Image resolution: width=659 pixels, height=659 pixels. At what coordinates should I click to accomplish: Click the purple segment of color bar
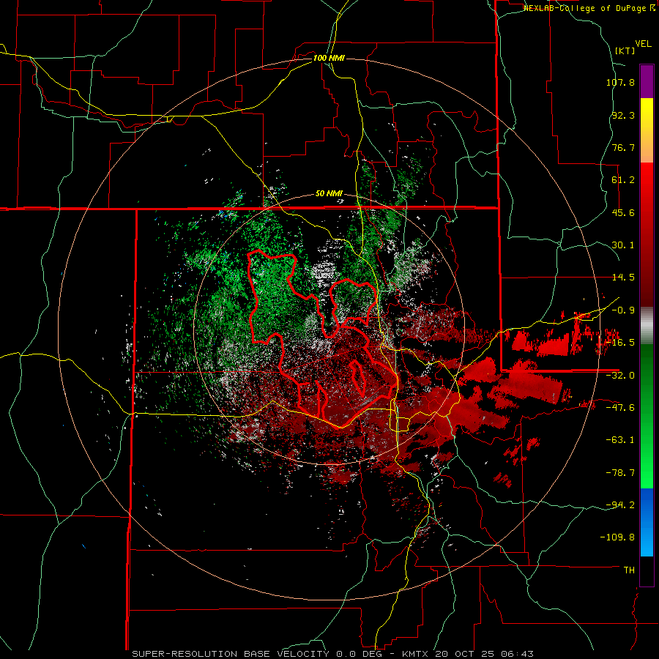647,81
